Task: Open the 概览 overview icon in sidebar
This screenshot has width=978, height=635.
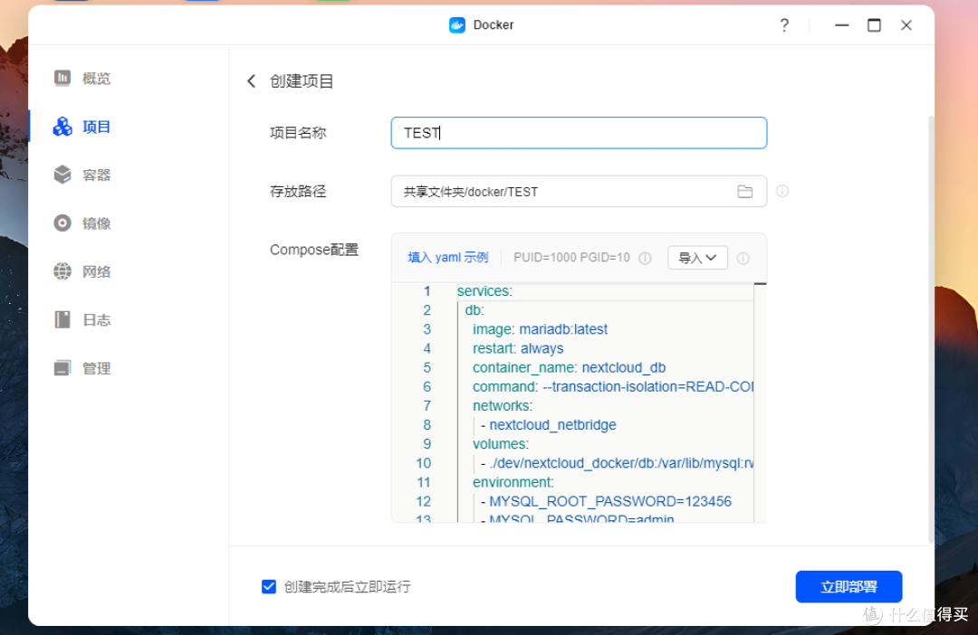Action: pyautogui.click(x=62, y=78)
